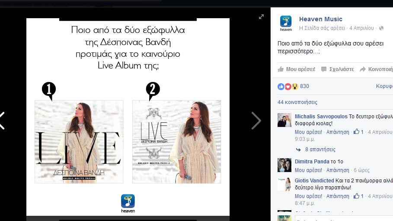
Task: Click the fullscreen expand arrows icon
Action: point(261,17)
